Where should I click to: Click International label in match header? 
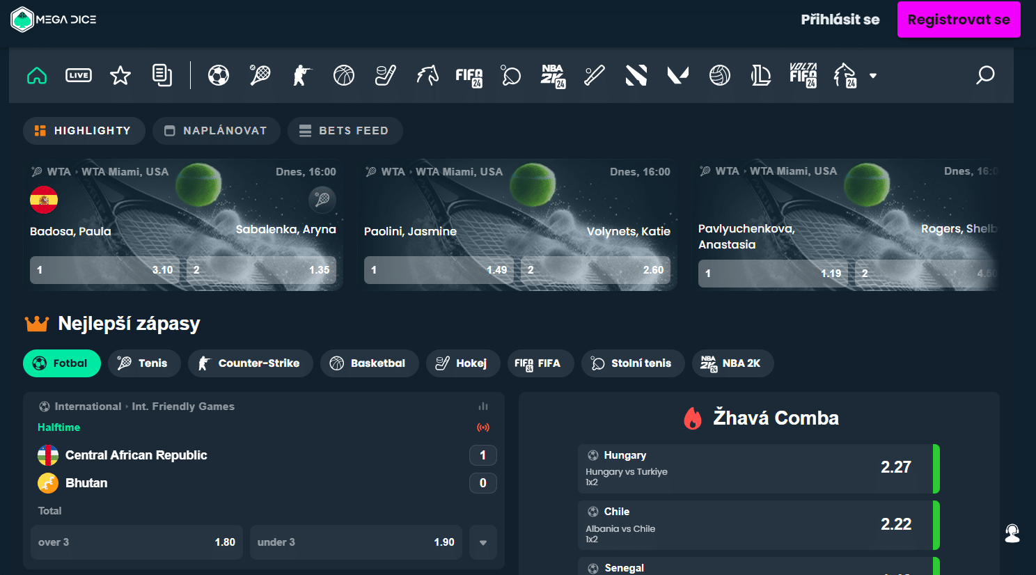[x=88, y=407]
